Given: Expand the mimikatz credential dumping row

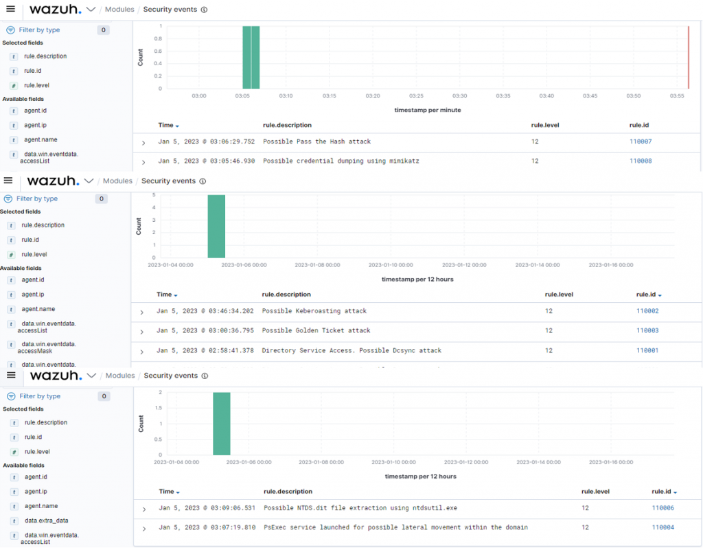Looking at the screenshot, I should [143, 162].
